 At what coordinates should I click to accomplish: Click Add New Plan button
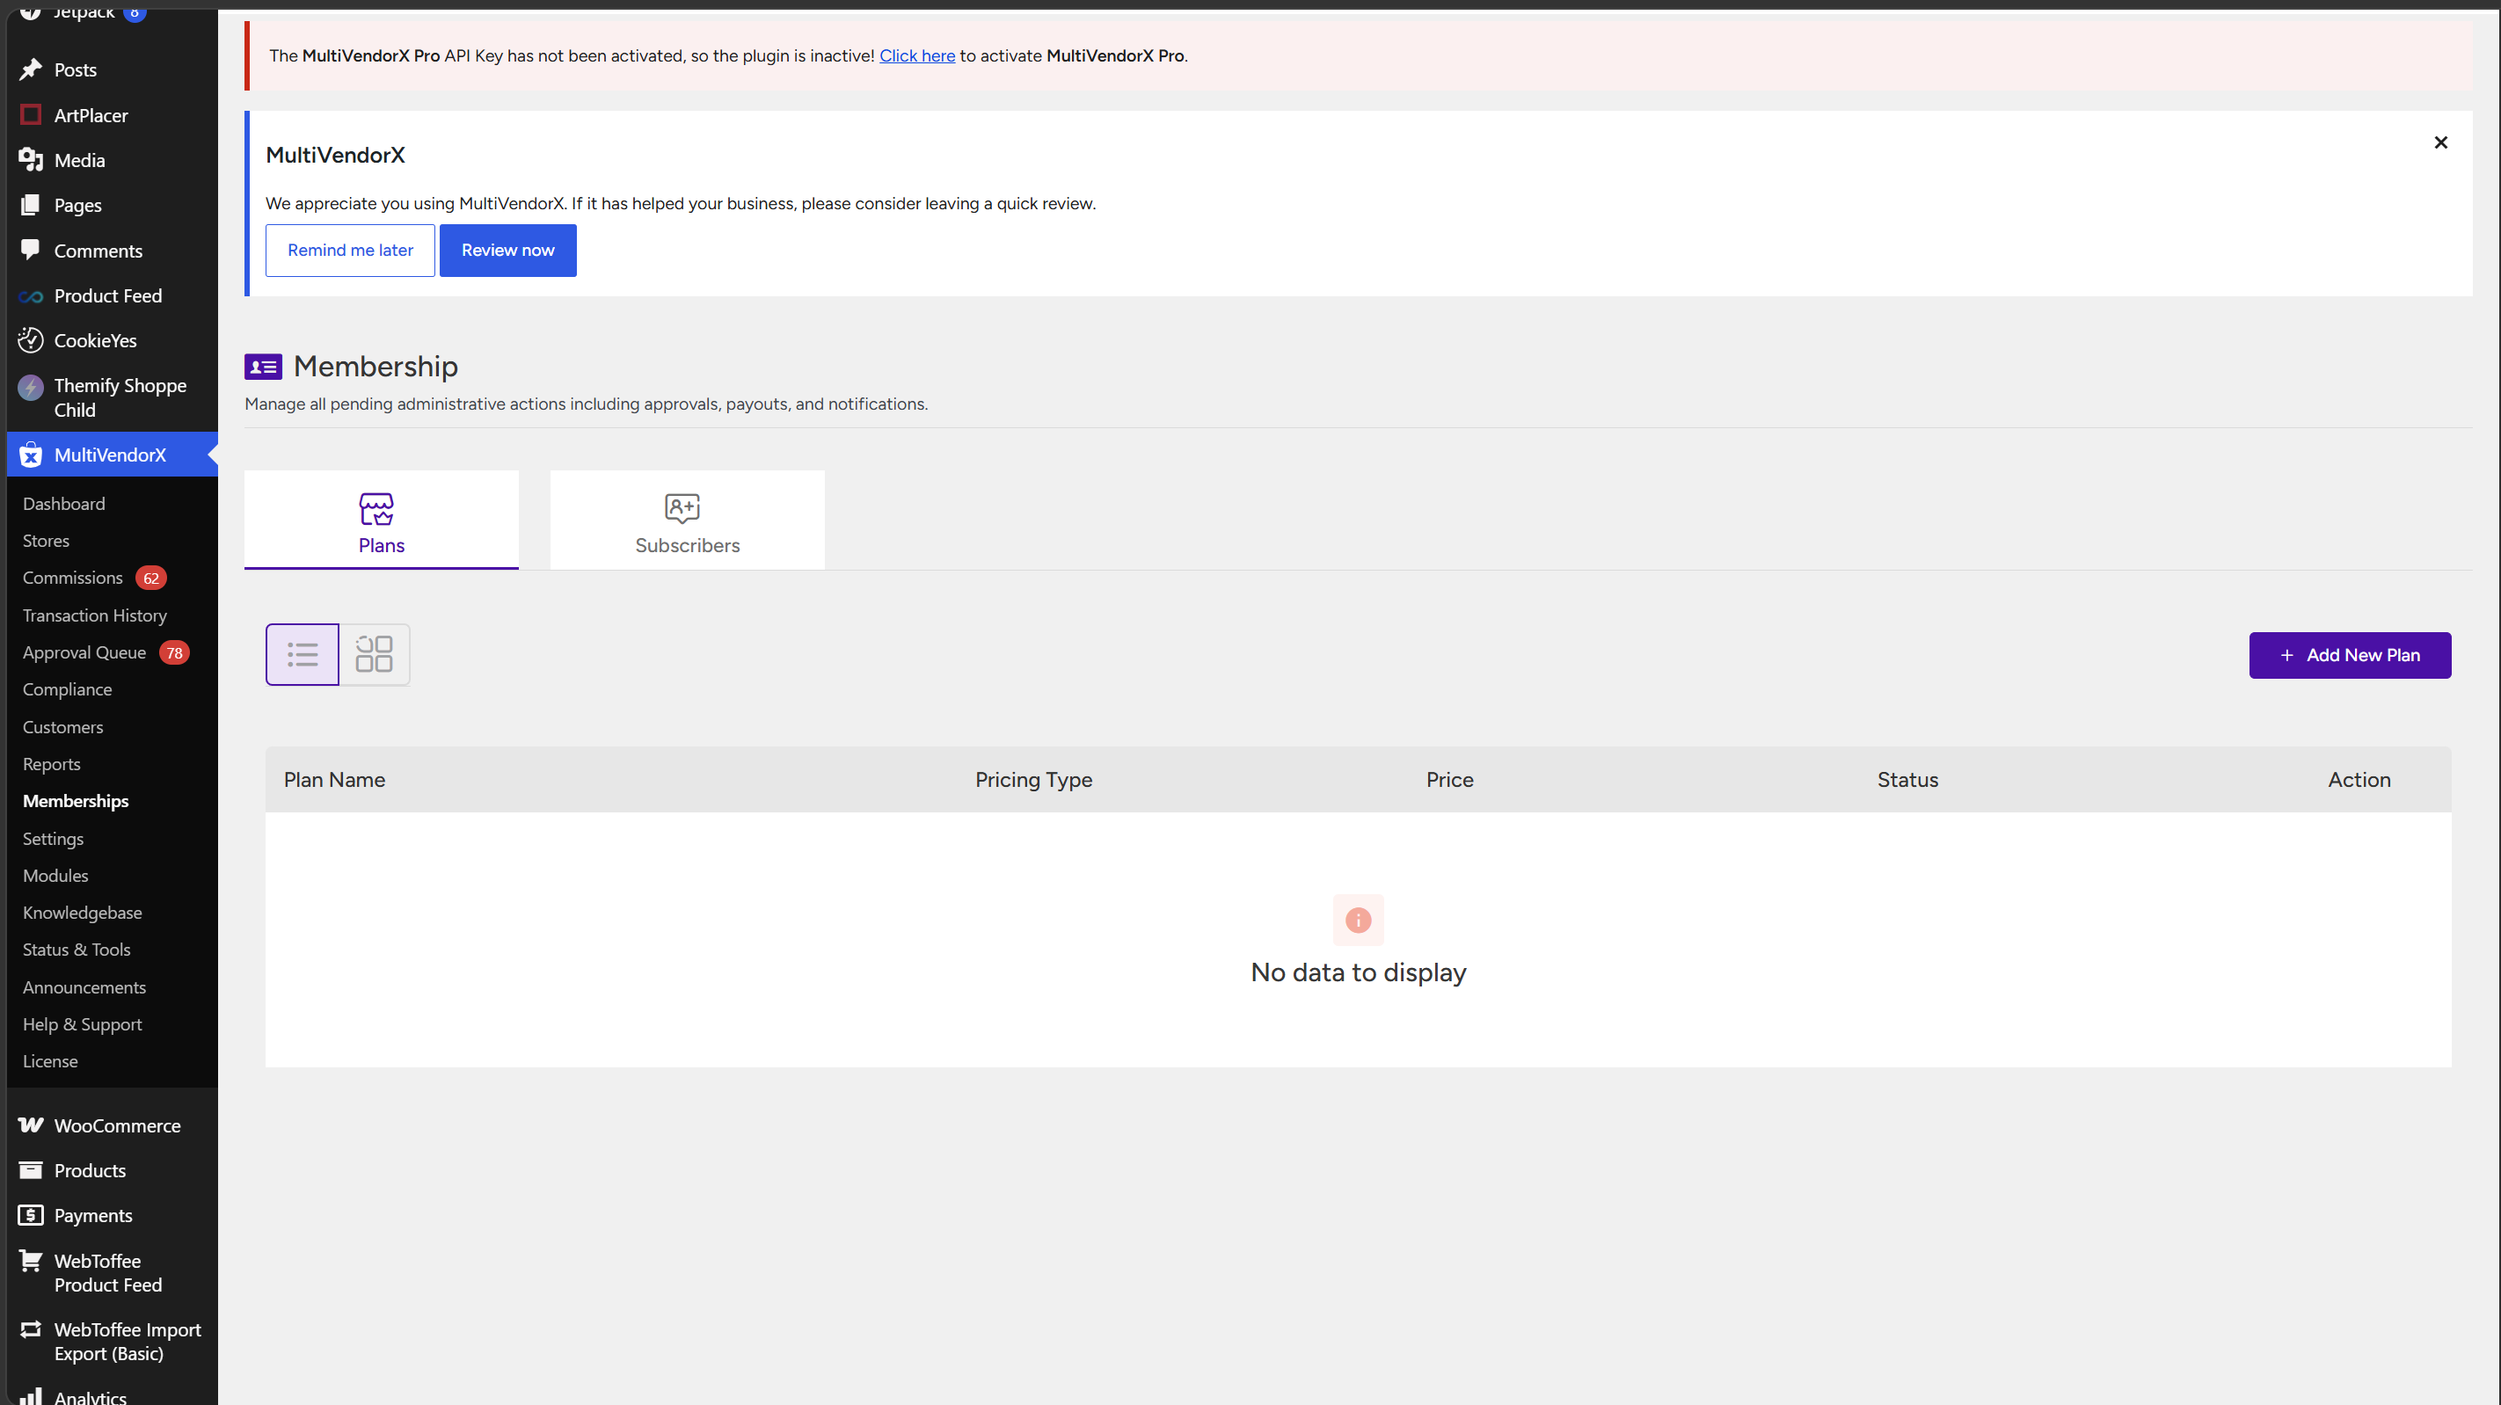coord(2350,655)
